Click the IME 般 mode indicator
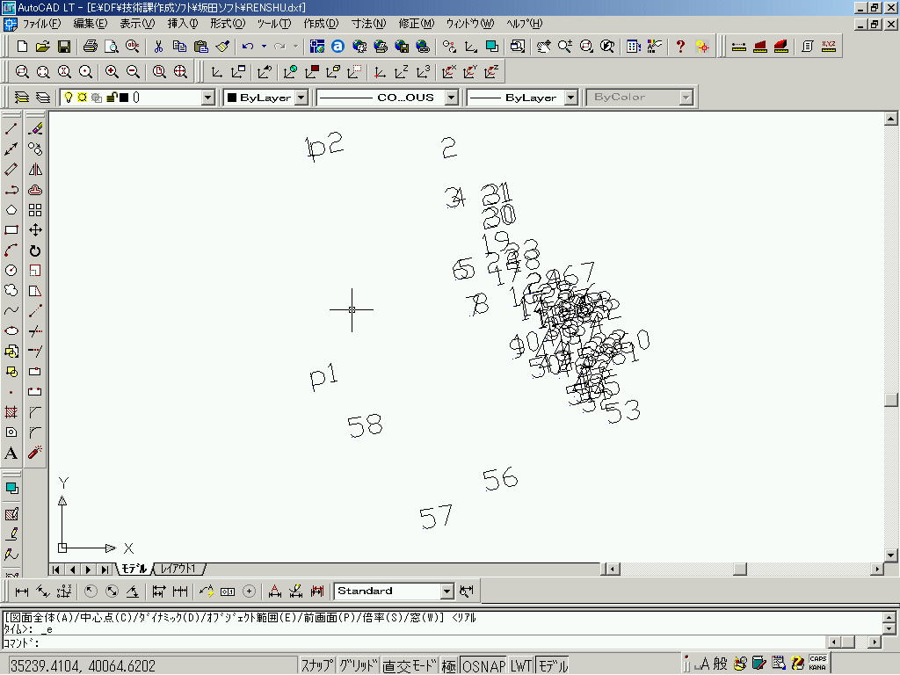Image resolution: width=900 pixels, height=675 pixels. click(x=721, y=664)
